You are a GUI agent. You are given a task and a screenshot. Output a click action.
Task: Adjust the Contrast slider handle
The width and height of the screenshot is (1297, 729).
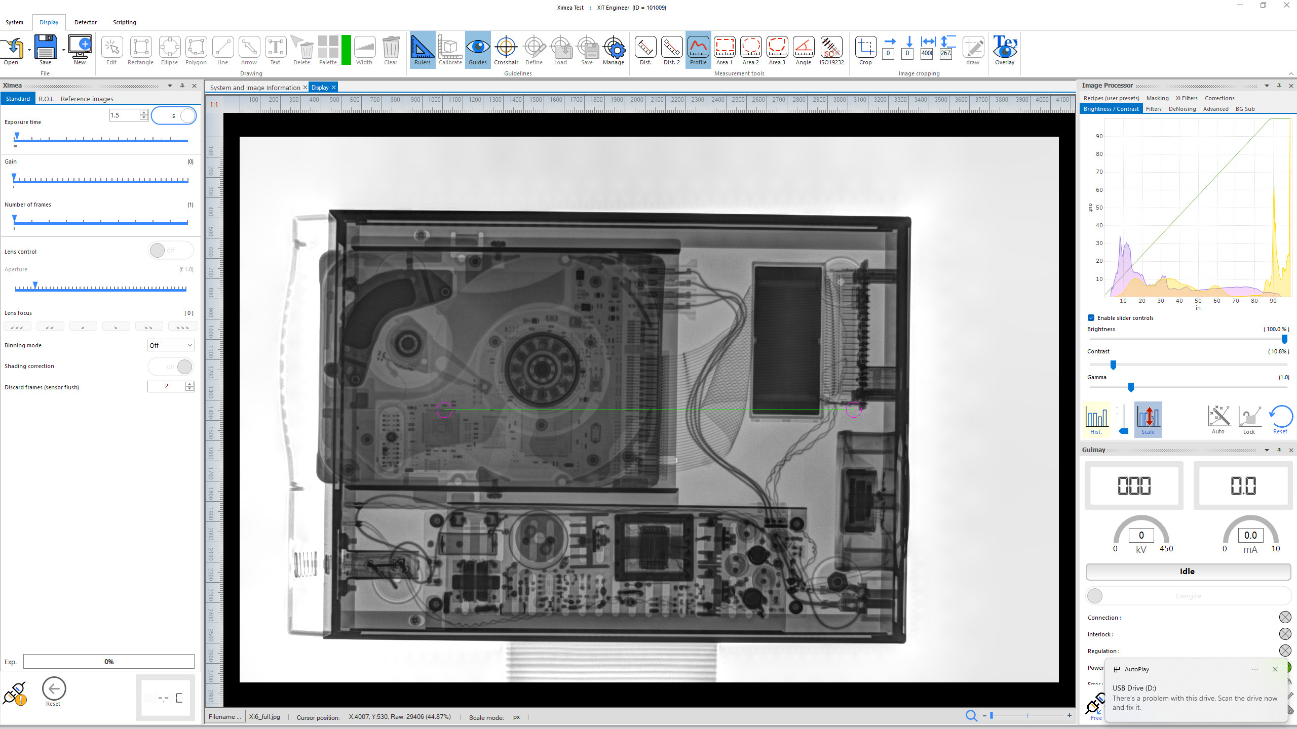[1113, 364]
